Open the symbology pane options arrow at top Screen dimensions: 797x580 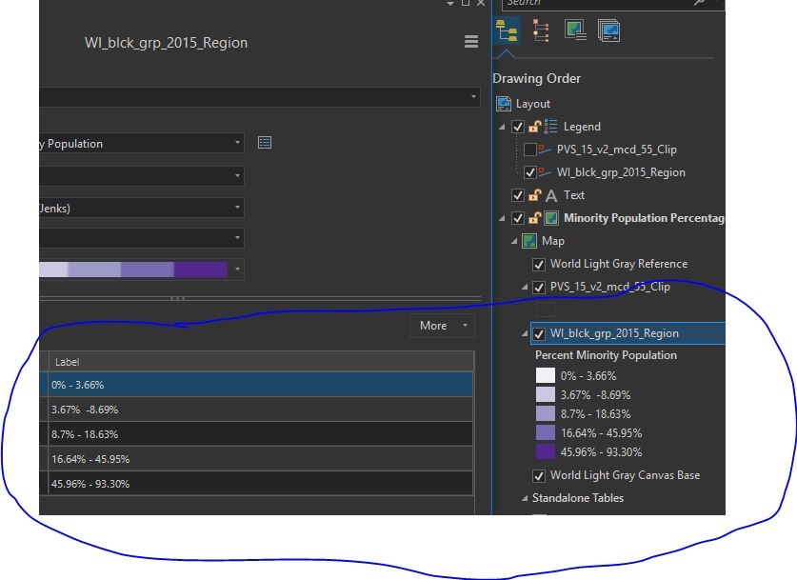(x=449, y=4)
